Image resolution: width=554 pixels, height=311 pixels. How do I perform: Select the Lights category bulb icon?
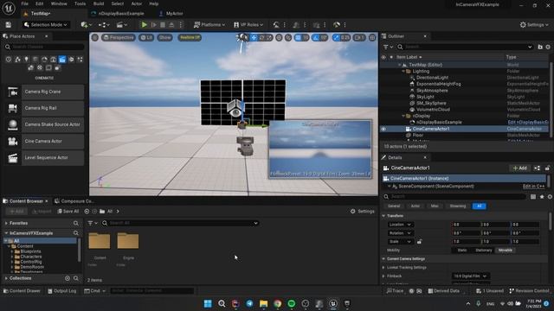[x=26, y=60]
